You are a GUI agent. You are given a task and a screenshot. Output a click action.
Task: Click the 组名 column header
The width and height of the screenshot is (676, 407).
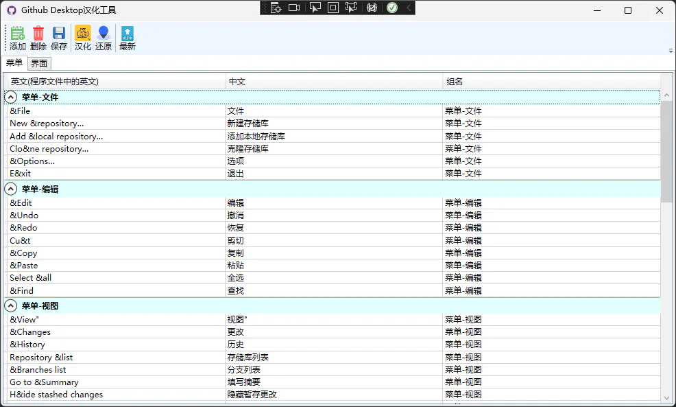point(455,81)
